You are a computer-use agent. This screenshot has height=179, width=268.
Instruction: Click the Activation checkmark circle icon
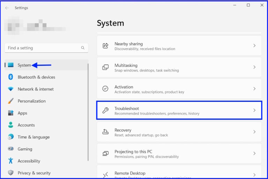(x=105, y=89)
